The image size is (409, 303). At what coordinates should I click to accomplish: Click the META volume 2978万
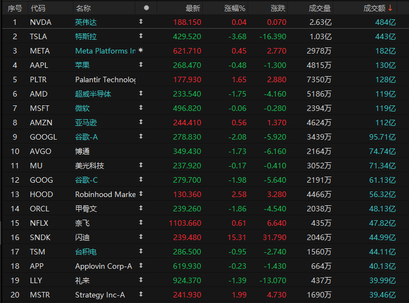pos(319,51)
